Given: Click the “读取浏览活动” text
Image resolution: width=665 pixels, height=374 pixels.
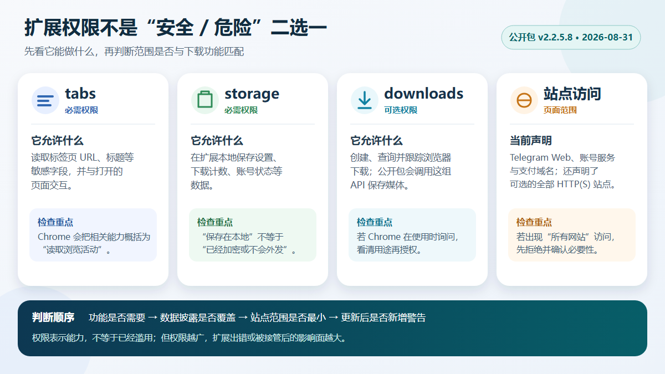Looking at the screenshot, I should point(76,250).
